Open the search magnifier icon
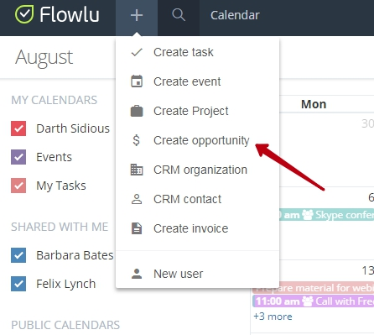This screenshot has width=374, height=335. coord(179,15)
